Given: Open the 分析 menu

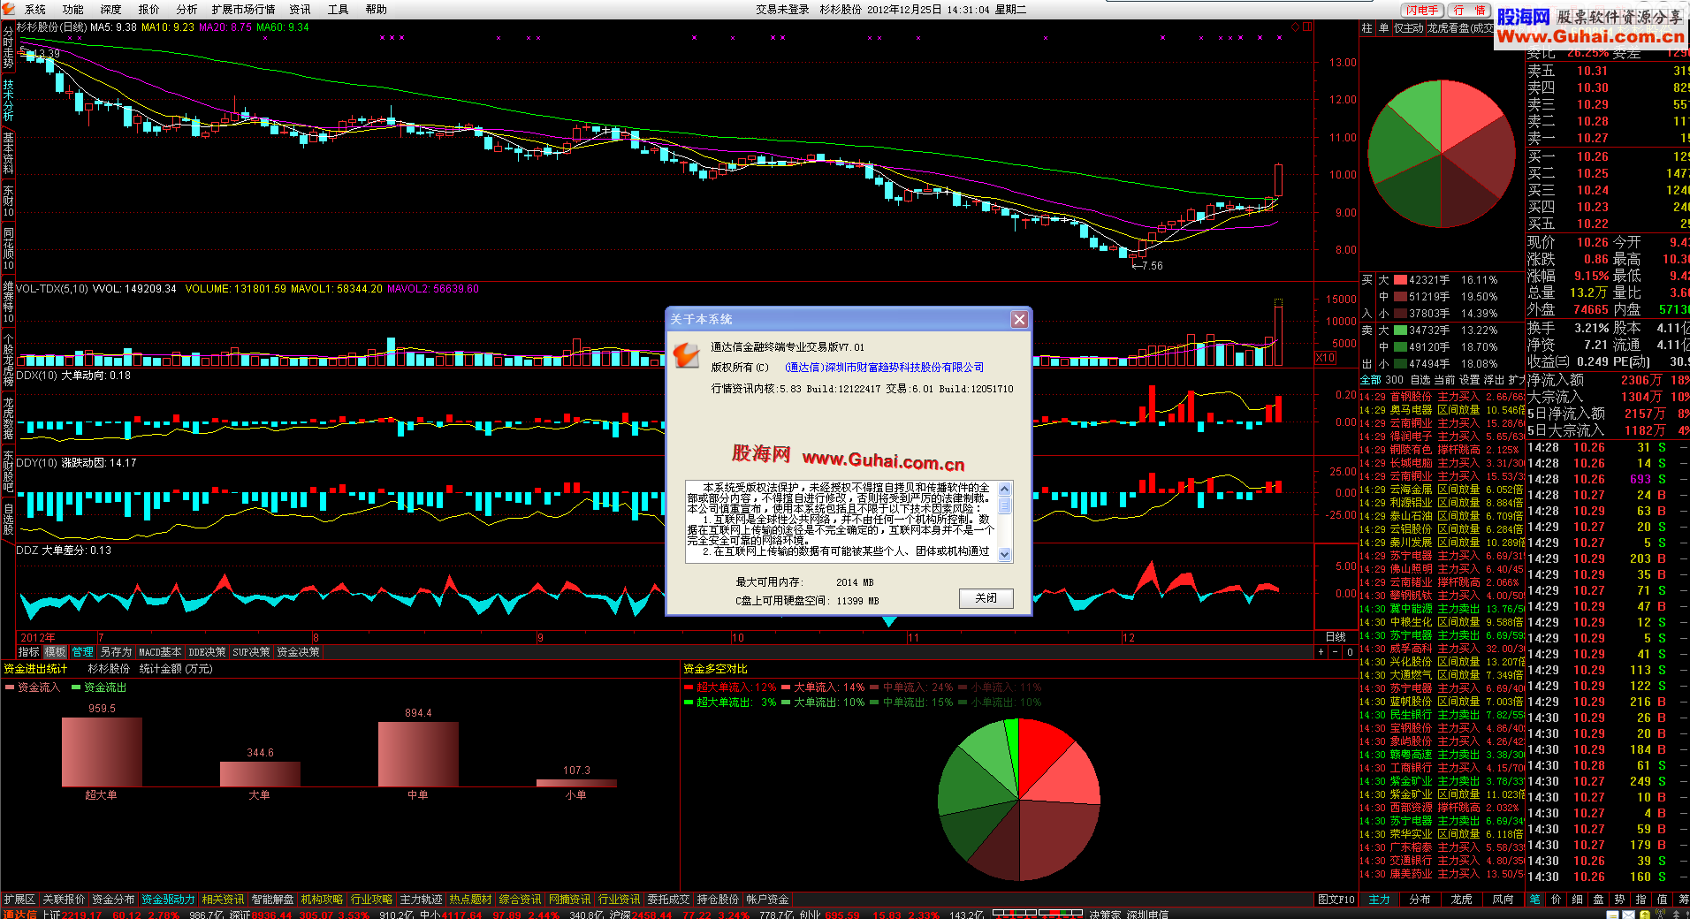Looking at the screenshot, I should (x=187, y=10).
